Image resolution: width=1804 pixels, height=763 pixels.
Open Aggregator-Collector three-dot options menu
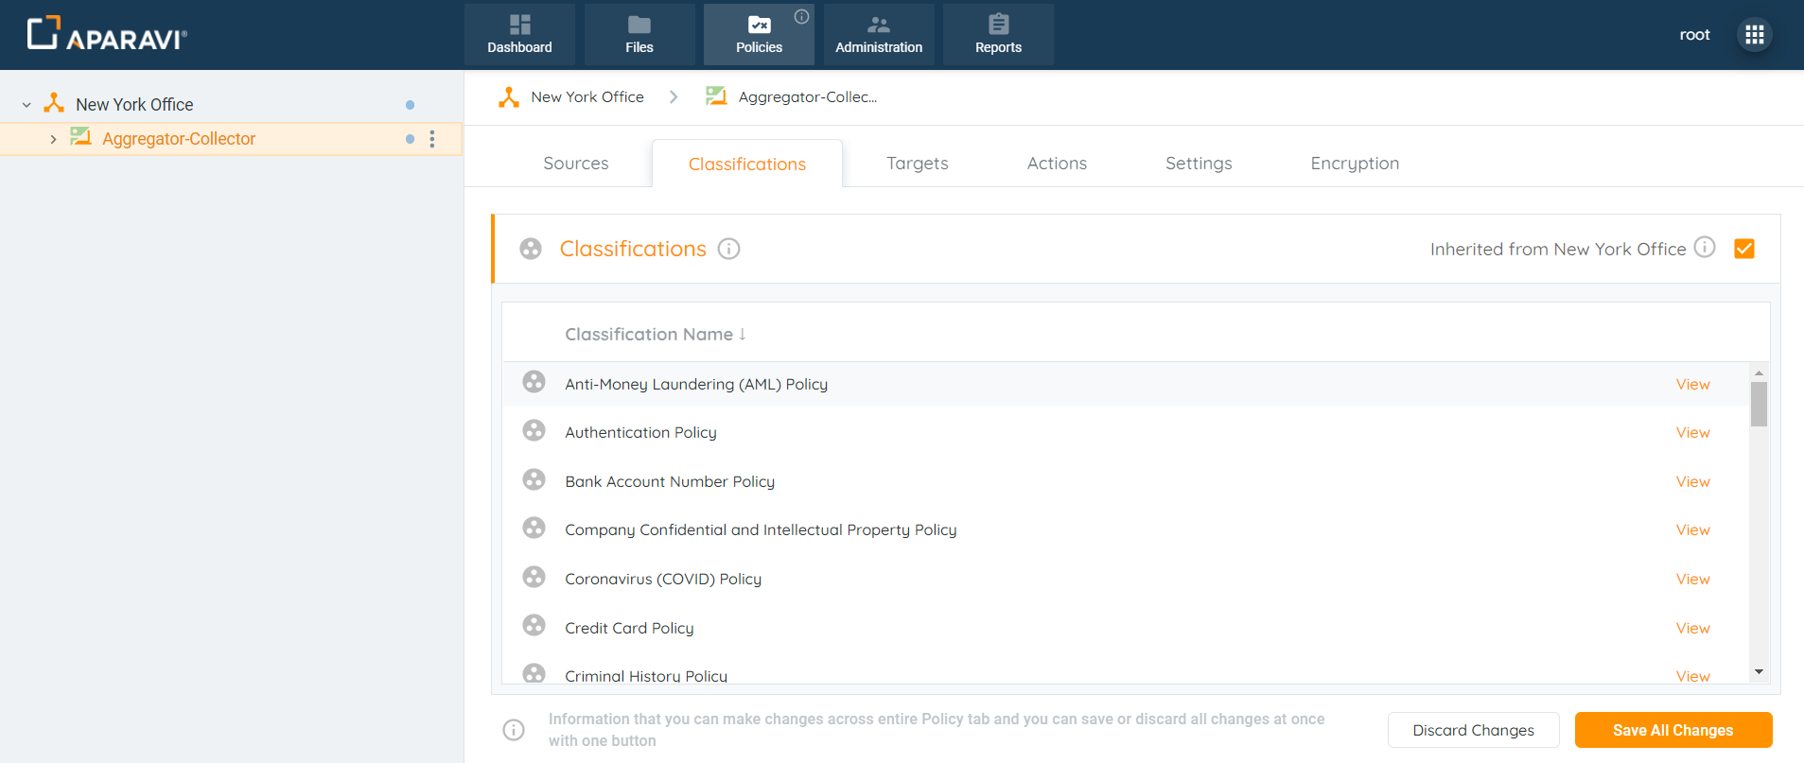pyautogui.click(x=432, y=139)
